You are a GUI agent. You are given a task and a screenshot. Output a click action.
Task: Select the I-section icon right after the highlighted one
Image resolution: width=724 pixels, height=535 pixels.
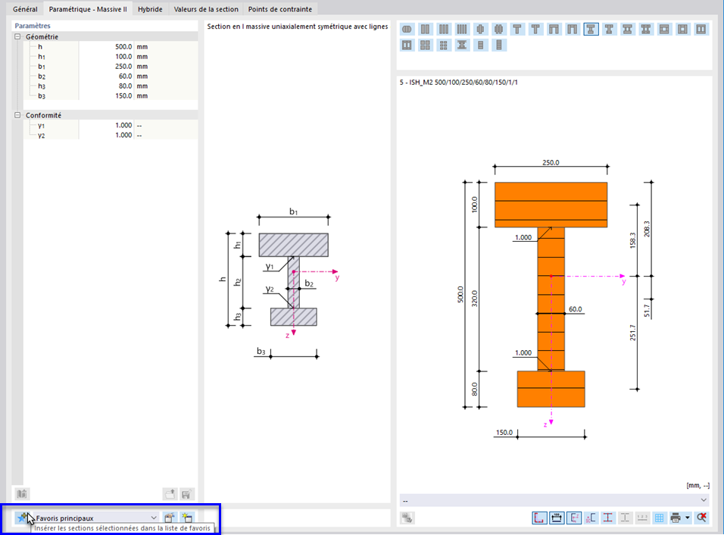pos(609,30)
